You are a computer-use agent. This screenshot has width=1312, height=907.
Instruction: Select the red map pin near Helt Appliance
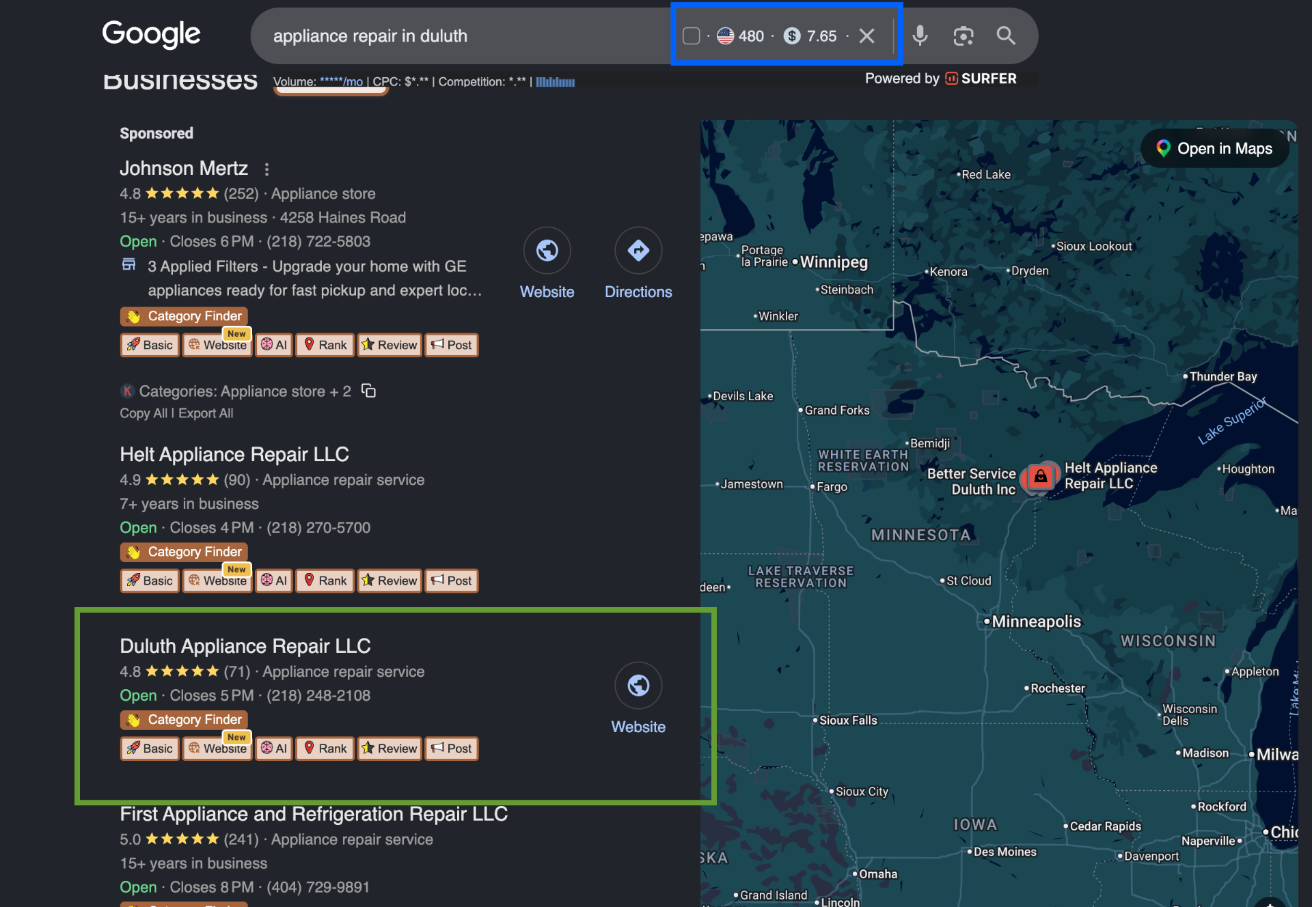(1040, 476)
